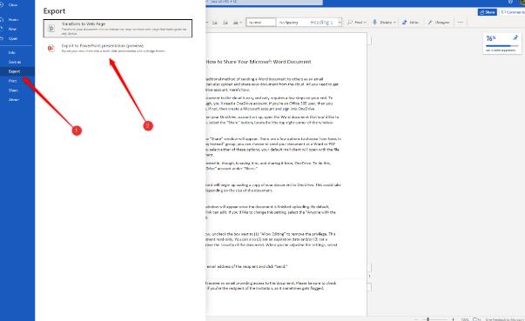Open the Print page in sidebar
This screenshot has width=525, height=321.
(x=13, y=81)
